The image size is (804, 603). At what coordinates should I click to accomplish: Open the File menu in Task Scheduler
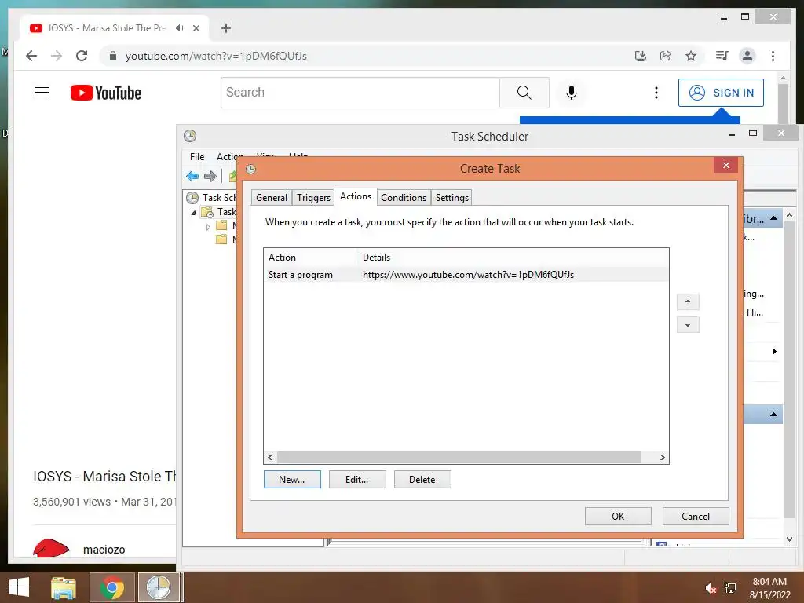click(197, 157)
